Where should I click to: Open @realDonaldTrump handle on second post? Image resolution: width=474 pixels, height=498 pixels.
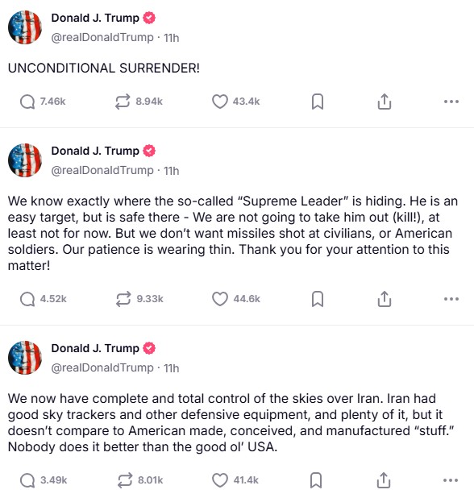pos(102,171)
